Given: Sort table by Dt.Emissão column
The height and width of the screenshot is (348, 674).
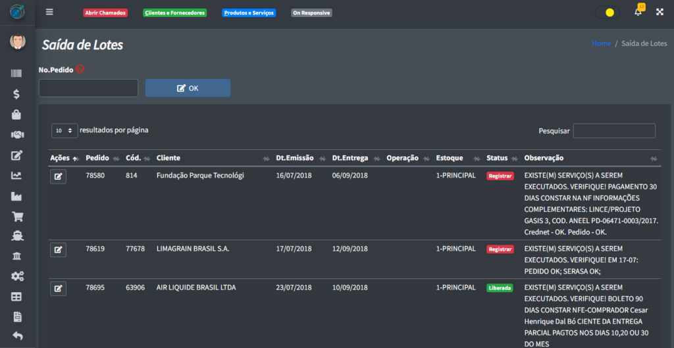Looking at the screenshot, I should click(294, 158).
